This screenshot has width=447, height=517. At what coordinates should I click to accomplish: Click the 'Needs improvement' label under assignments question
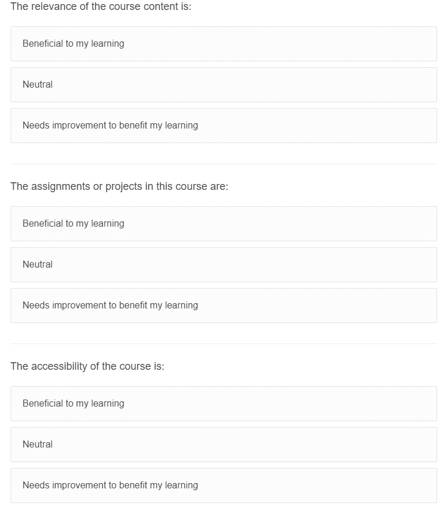click(110, 306)
